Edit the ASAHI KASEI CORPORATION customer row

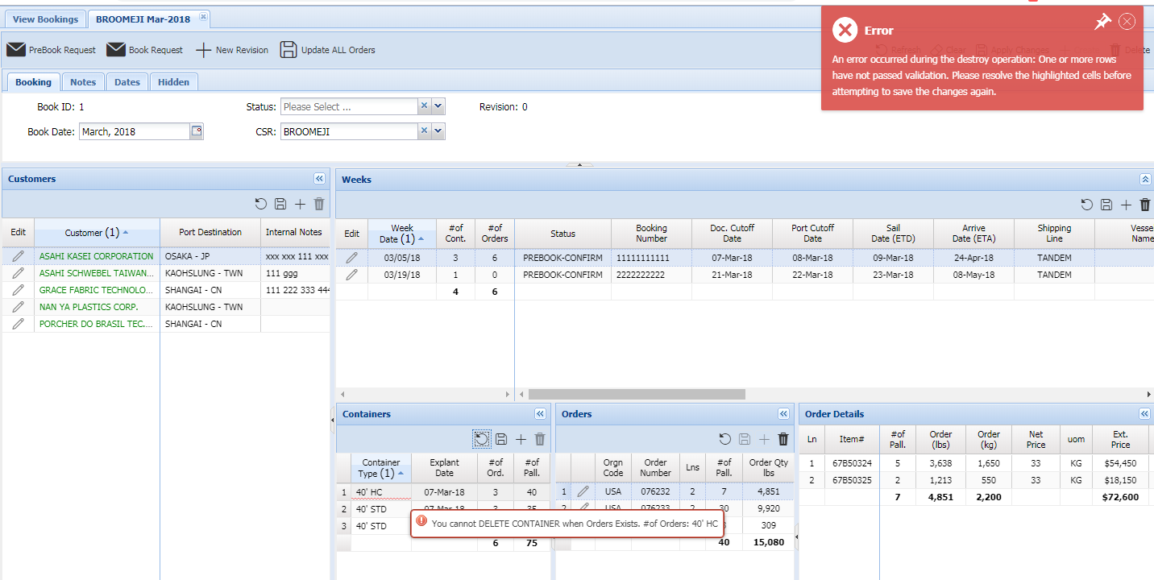coord(18,256)
